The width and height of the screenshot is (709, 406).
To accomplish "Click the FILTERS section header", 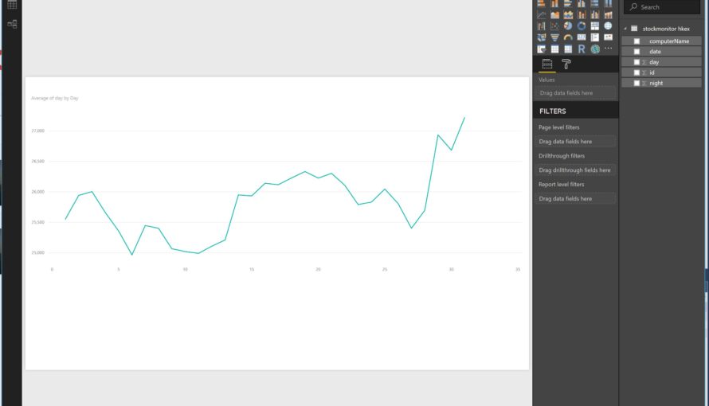I will click(553, 111).
